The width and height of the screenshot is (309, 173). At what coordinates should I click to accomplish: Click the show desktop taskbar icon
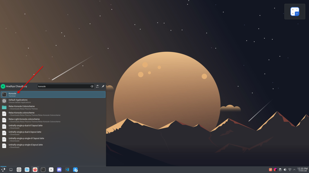point(11,170)
